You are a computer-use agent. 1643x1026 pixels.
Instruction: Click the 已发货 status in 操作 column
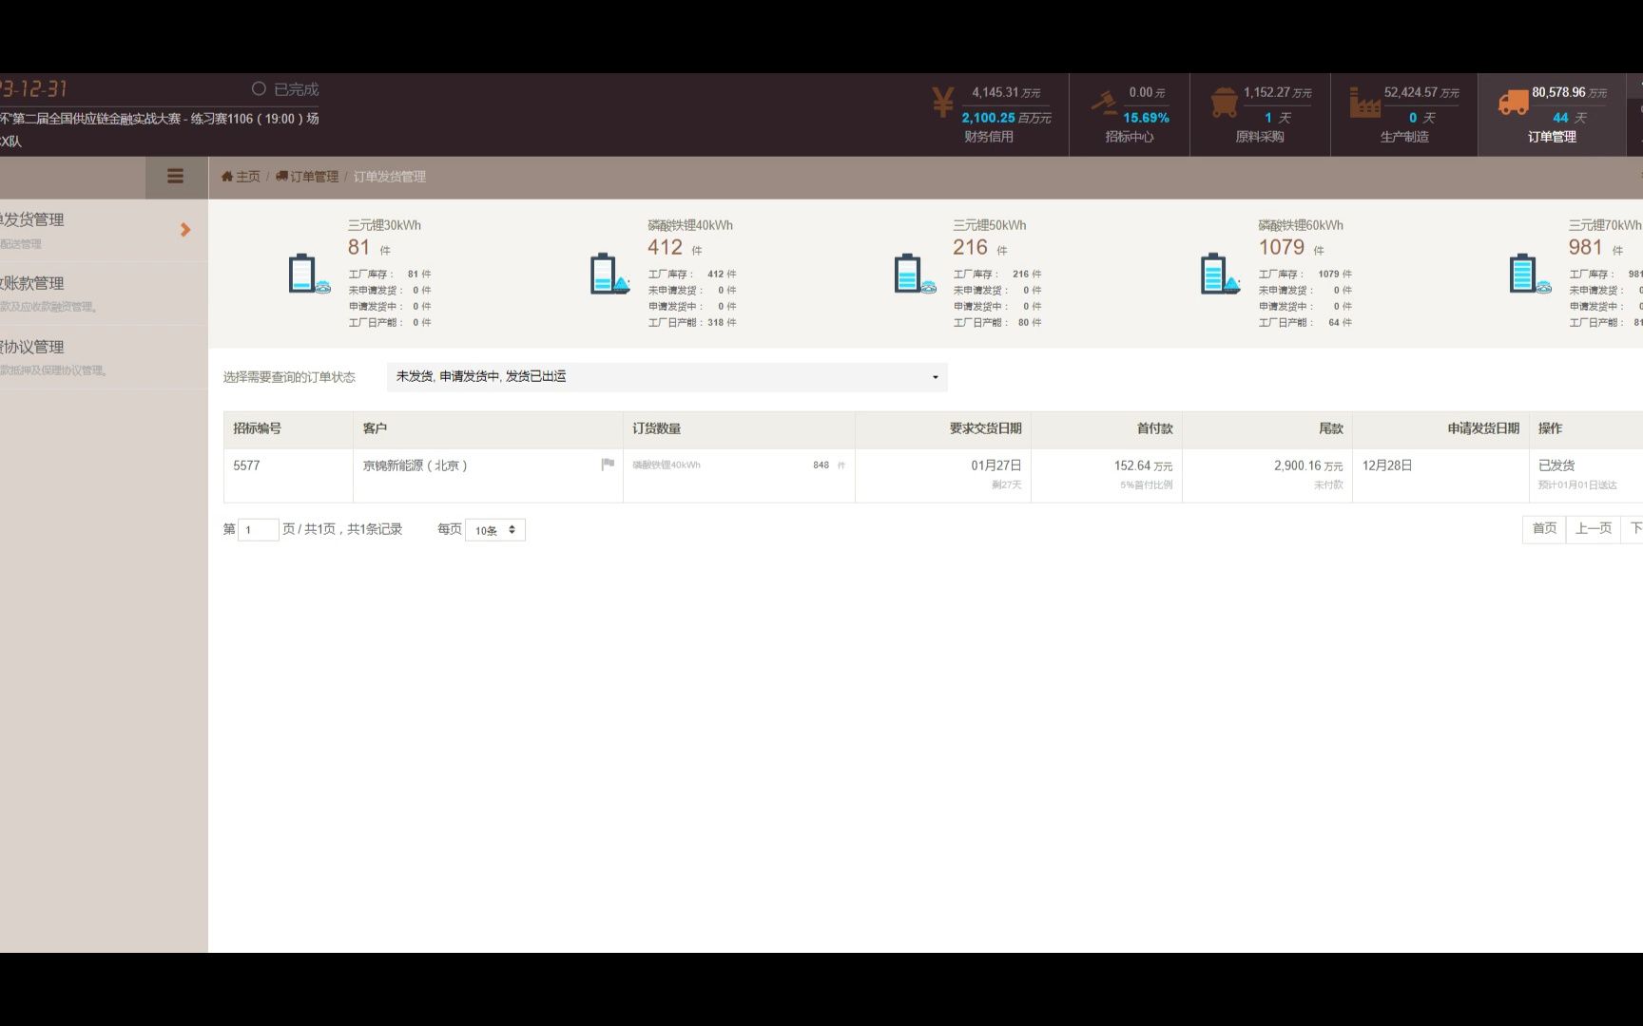(x=1556, y=465)
